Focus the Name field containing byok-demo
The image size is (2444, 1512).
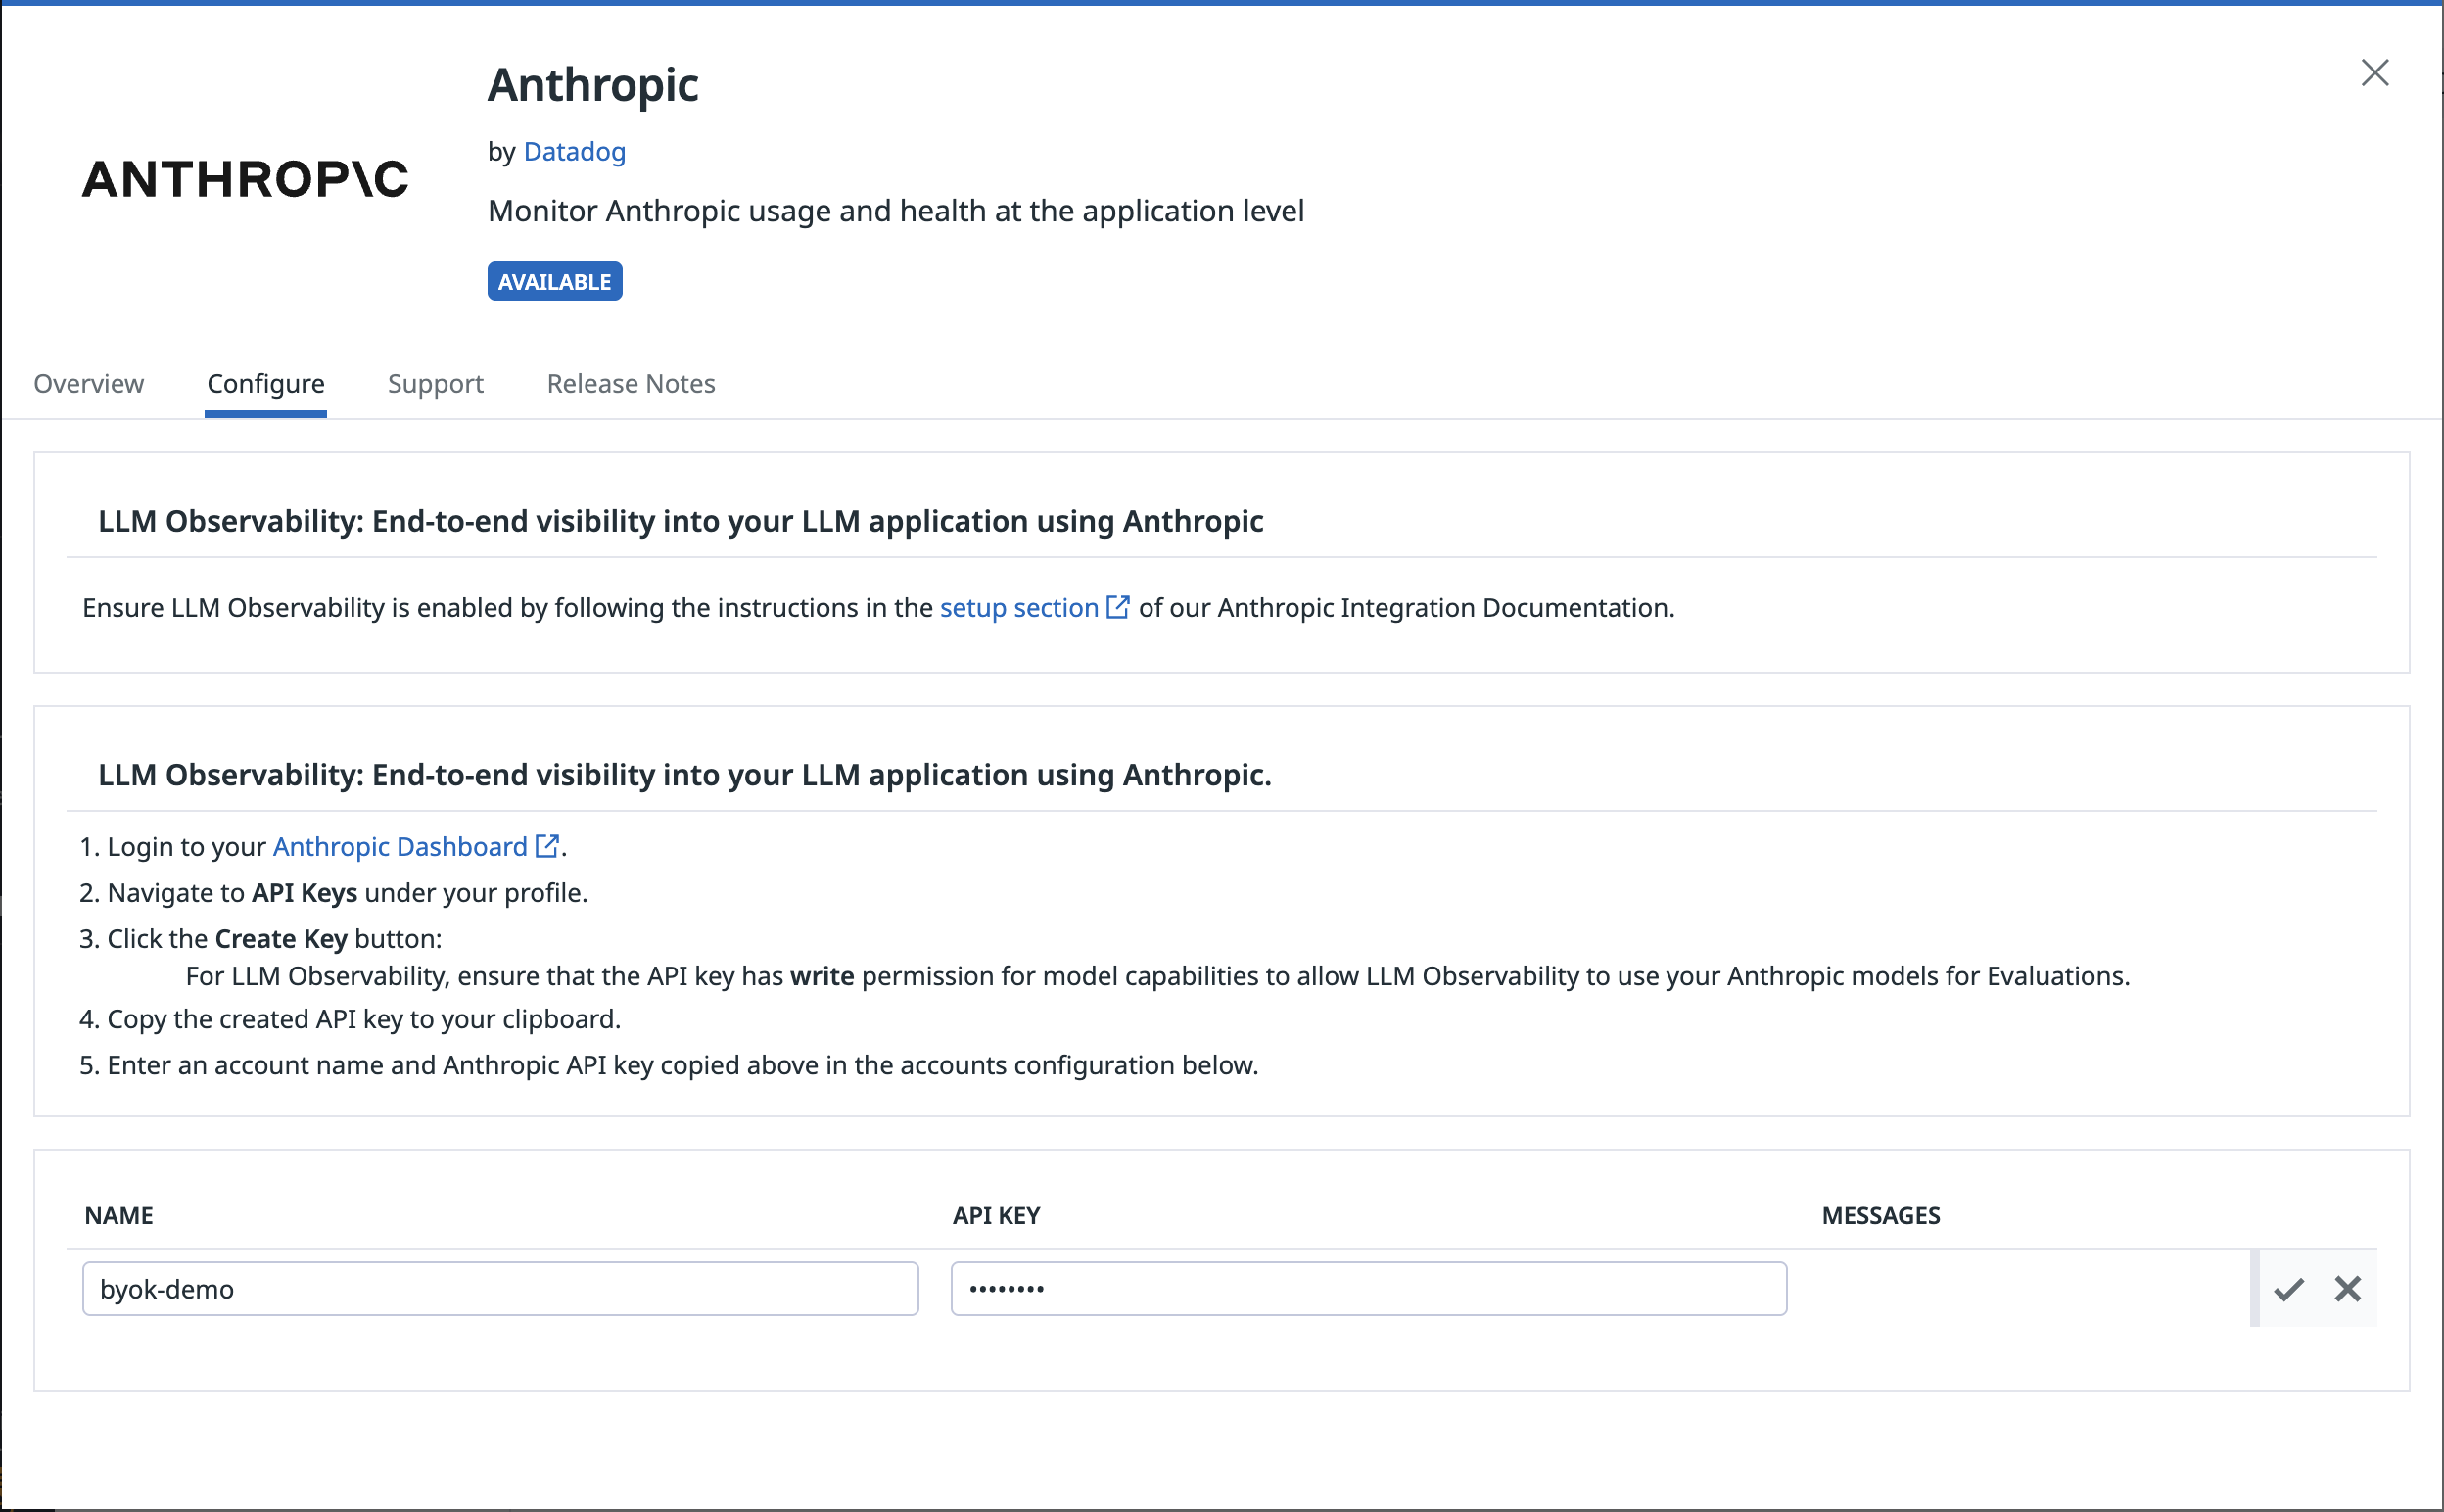click(500, 1289)
